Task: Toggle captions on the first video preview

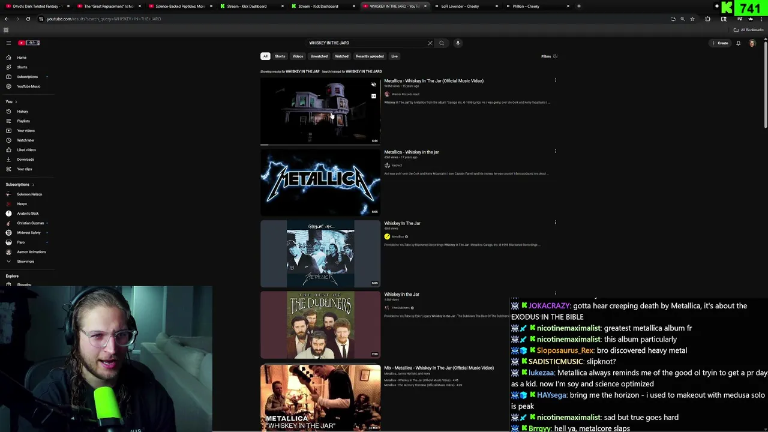Action: pyautogui.click(x=374, y=96)
